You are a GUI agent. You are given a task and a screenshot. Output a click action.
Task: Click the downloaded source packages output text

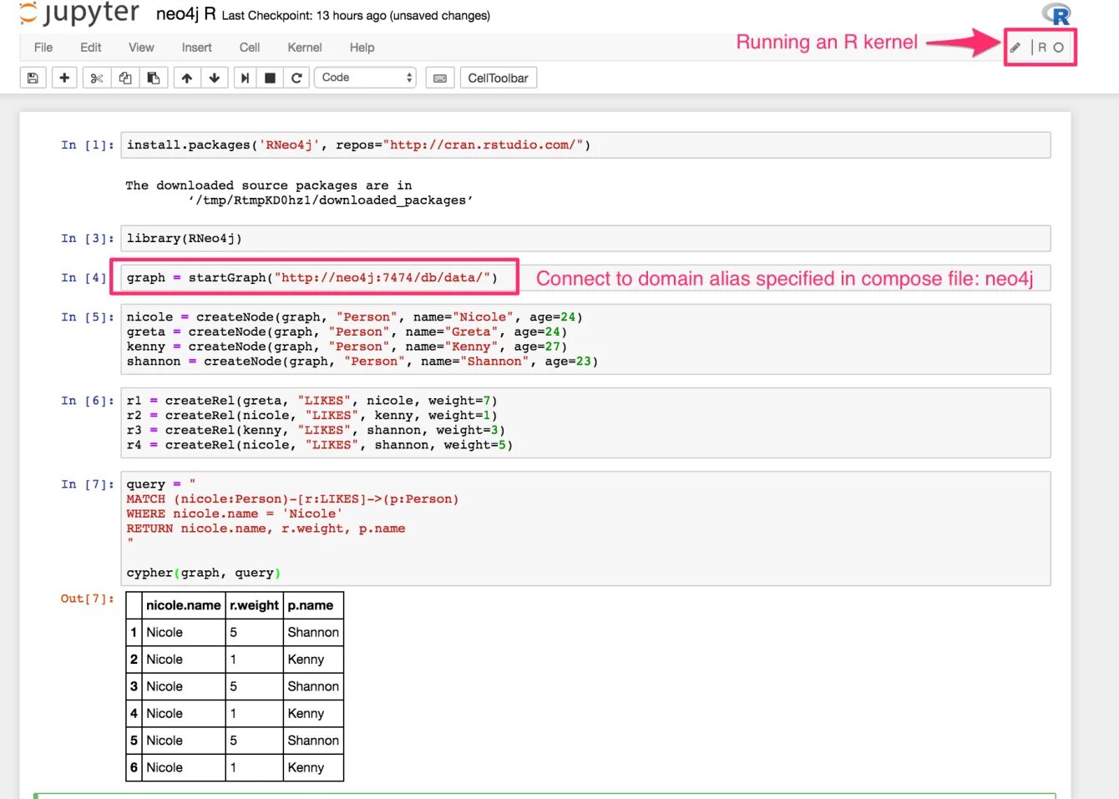(x=299, y=193)
